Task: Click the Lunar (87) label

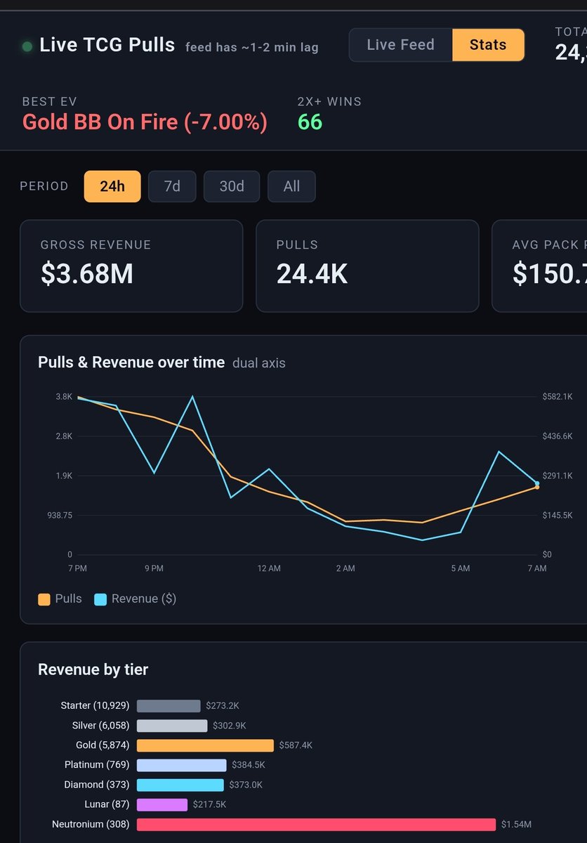Action: click(105, 804)
